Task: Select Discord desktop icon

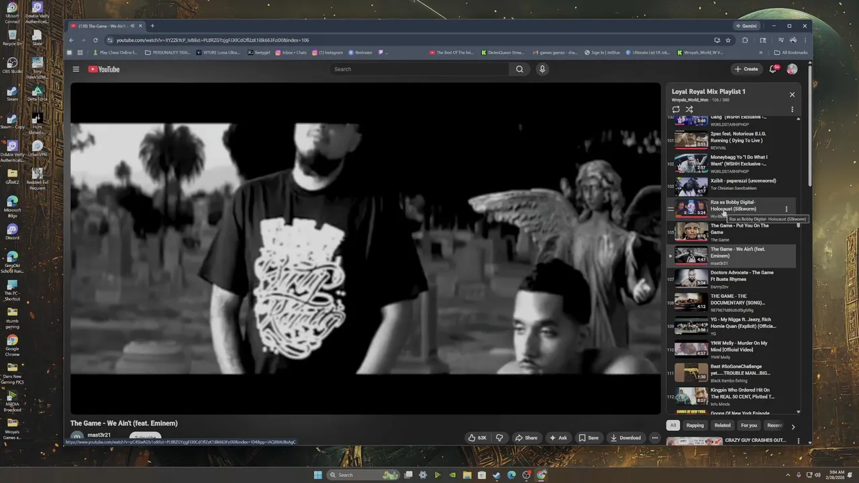Action: (x=12, y=232)
